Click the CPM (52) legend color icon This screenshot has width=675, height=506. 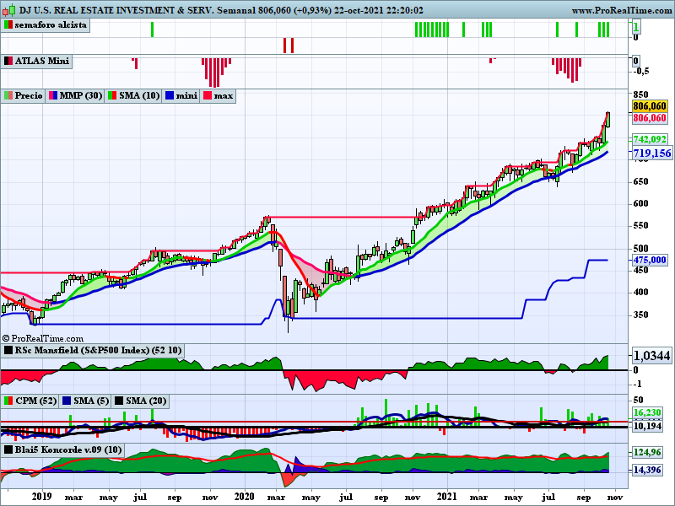pos(8,401)
